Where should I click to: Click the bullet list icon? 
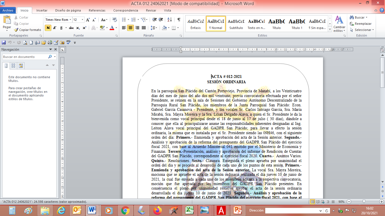click(x=124, y=20)
